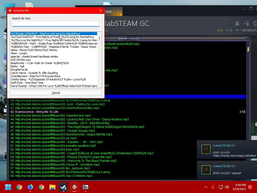Image resolution: width=257 pixels, height=193 pixels.
Task: Open the first Chrome taskbar icon next to Start
Action: coord(19,187)
